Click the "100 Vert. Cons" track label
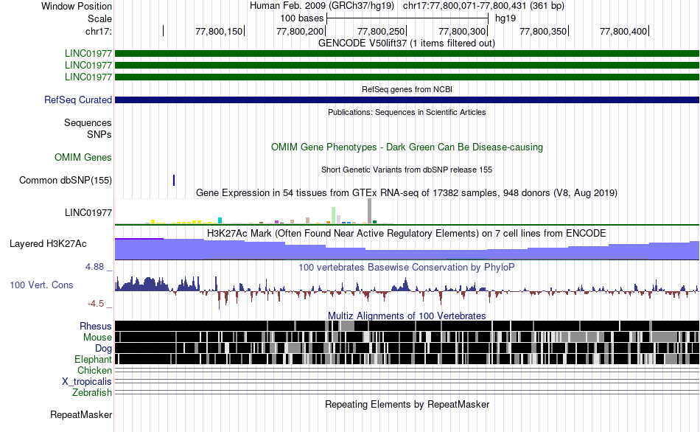Image resolution: width=700 pixels, height=432 pixels. click(x=41, y=285)
